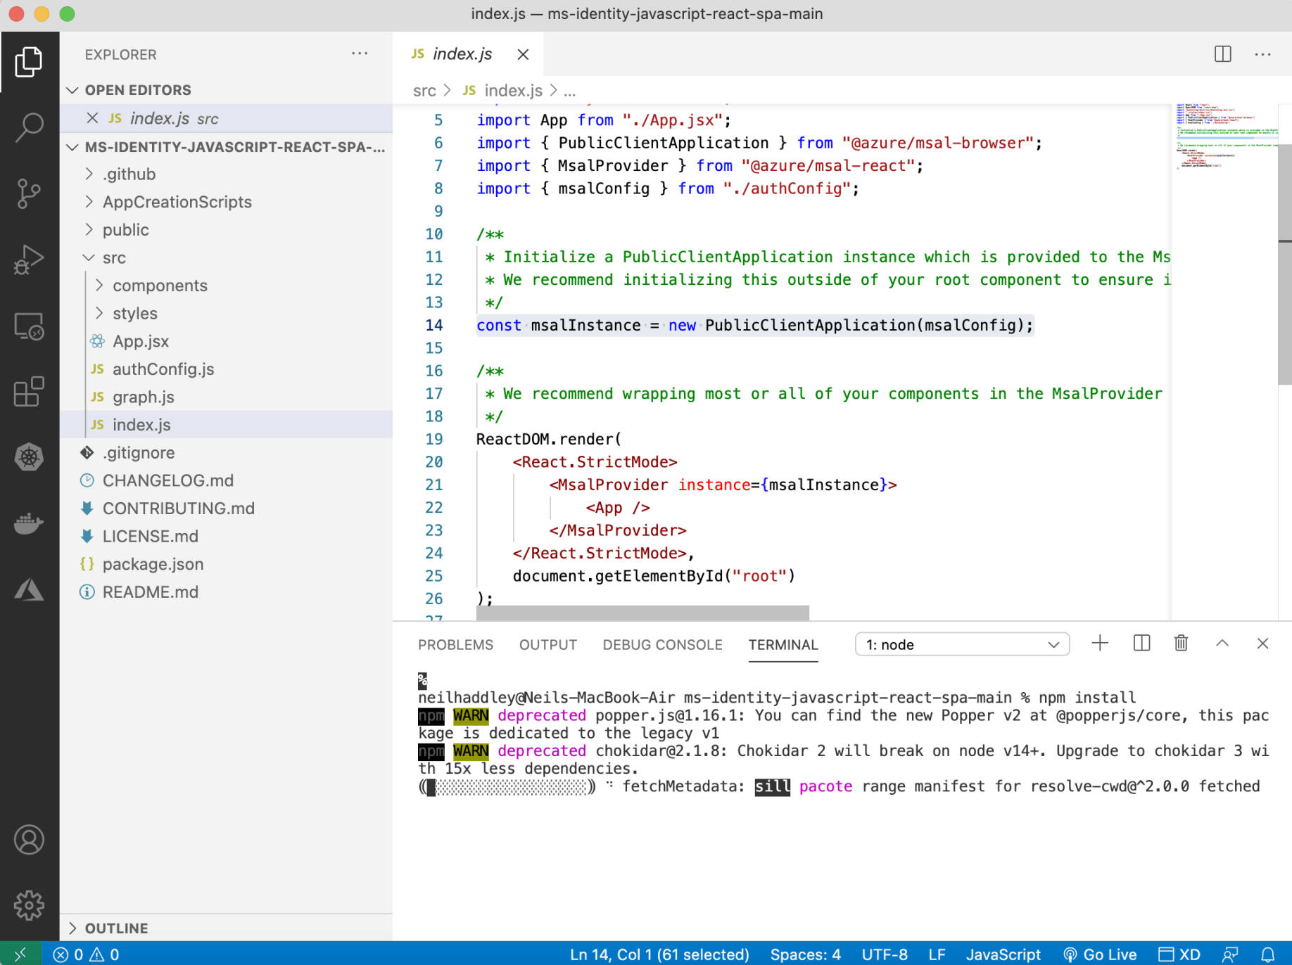Click JavaScript language mode in status bar
This screenshot has width=1292, height=965.
[x=1003, y=954]
